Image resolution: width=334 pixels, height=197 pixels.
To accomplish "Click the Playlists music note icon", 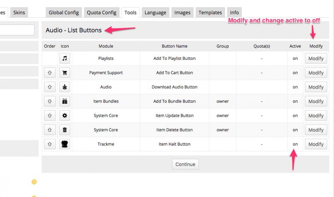I will pos(65,59).
